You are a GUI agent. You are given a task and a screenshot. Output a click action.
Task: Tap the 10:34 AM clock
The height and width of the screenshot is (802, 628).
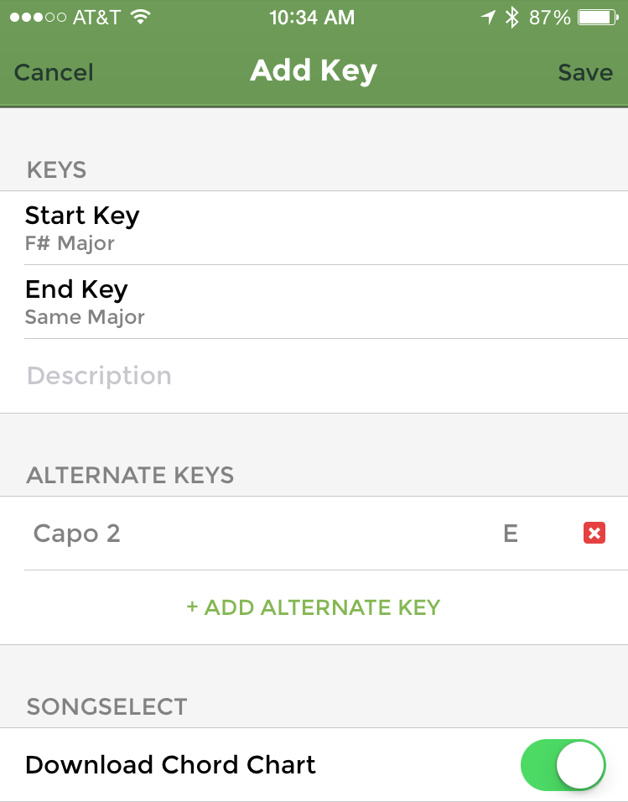[313, 17]
